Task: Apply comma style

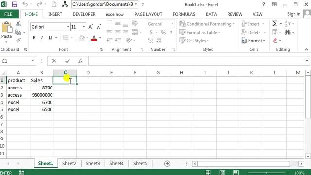Action: pyautogui.click(x=171, y=32)
